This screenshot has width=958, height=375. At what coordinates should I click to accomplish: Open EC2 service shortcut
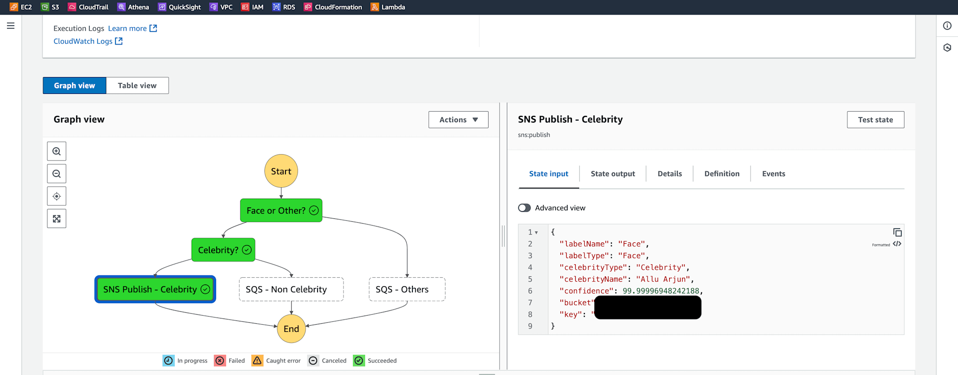(x=21, y=7)
